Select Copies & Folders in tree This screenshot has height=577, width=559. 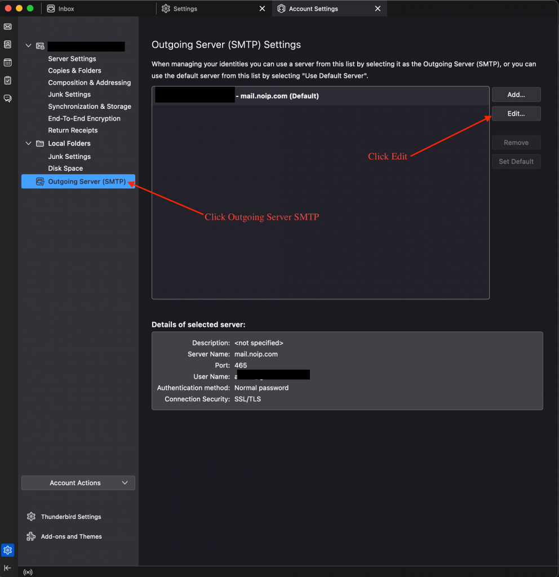75,70
